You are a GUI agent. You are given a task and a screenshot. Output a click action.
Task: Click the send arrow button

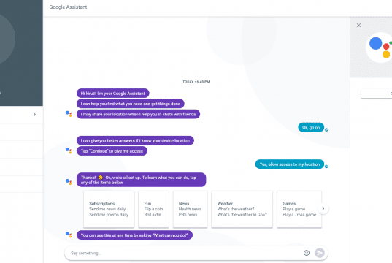tap(320, 253)
